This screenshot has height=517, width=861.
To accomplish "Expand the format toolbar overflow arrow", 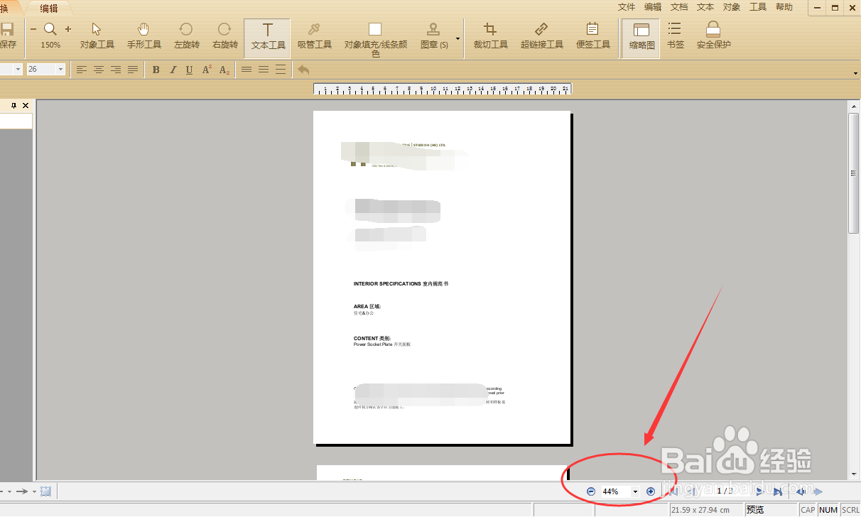I will (855, 73).
